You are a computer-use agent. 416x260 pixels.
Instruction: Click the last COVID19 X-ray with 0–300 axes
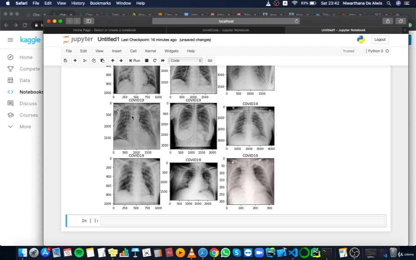(x=250, y=182)
